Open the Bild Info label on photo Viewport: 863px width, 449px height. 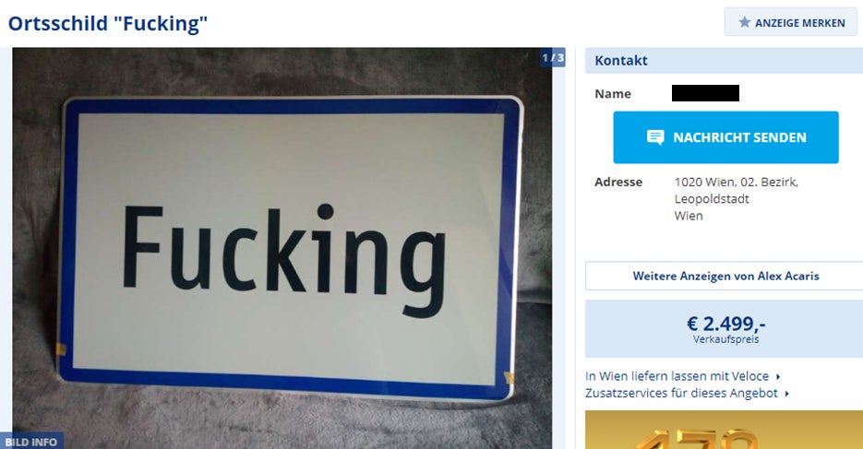click(x=31, y=442)
